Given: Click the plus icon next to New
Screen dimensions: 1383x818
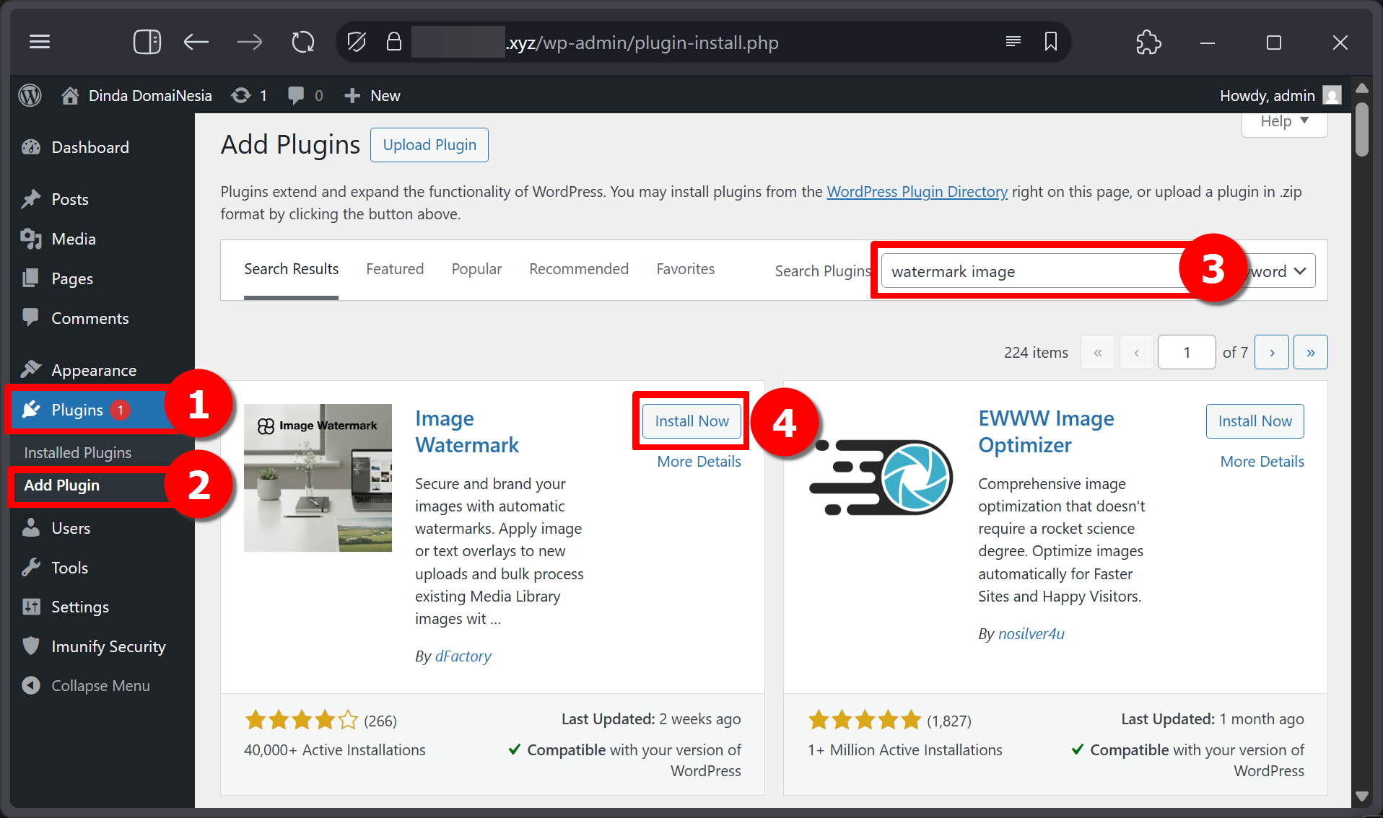Looking at the screenshot, I should click(x=352, y=95).
